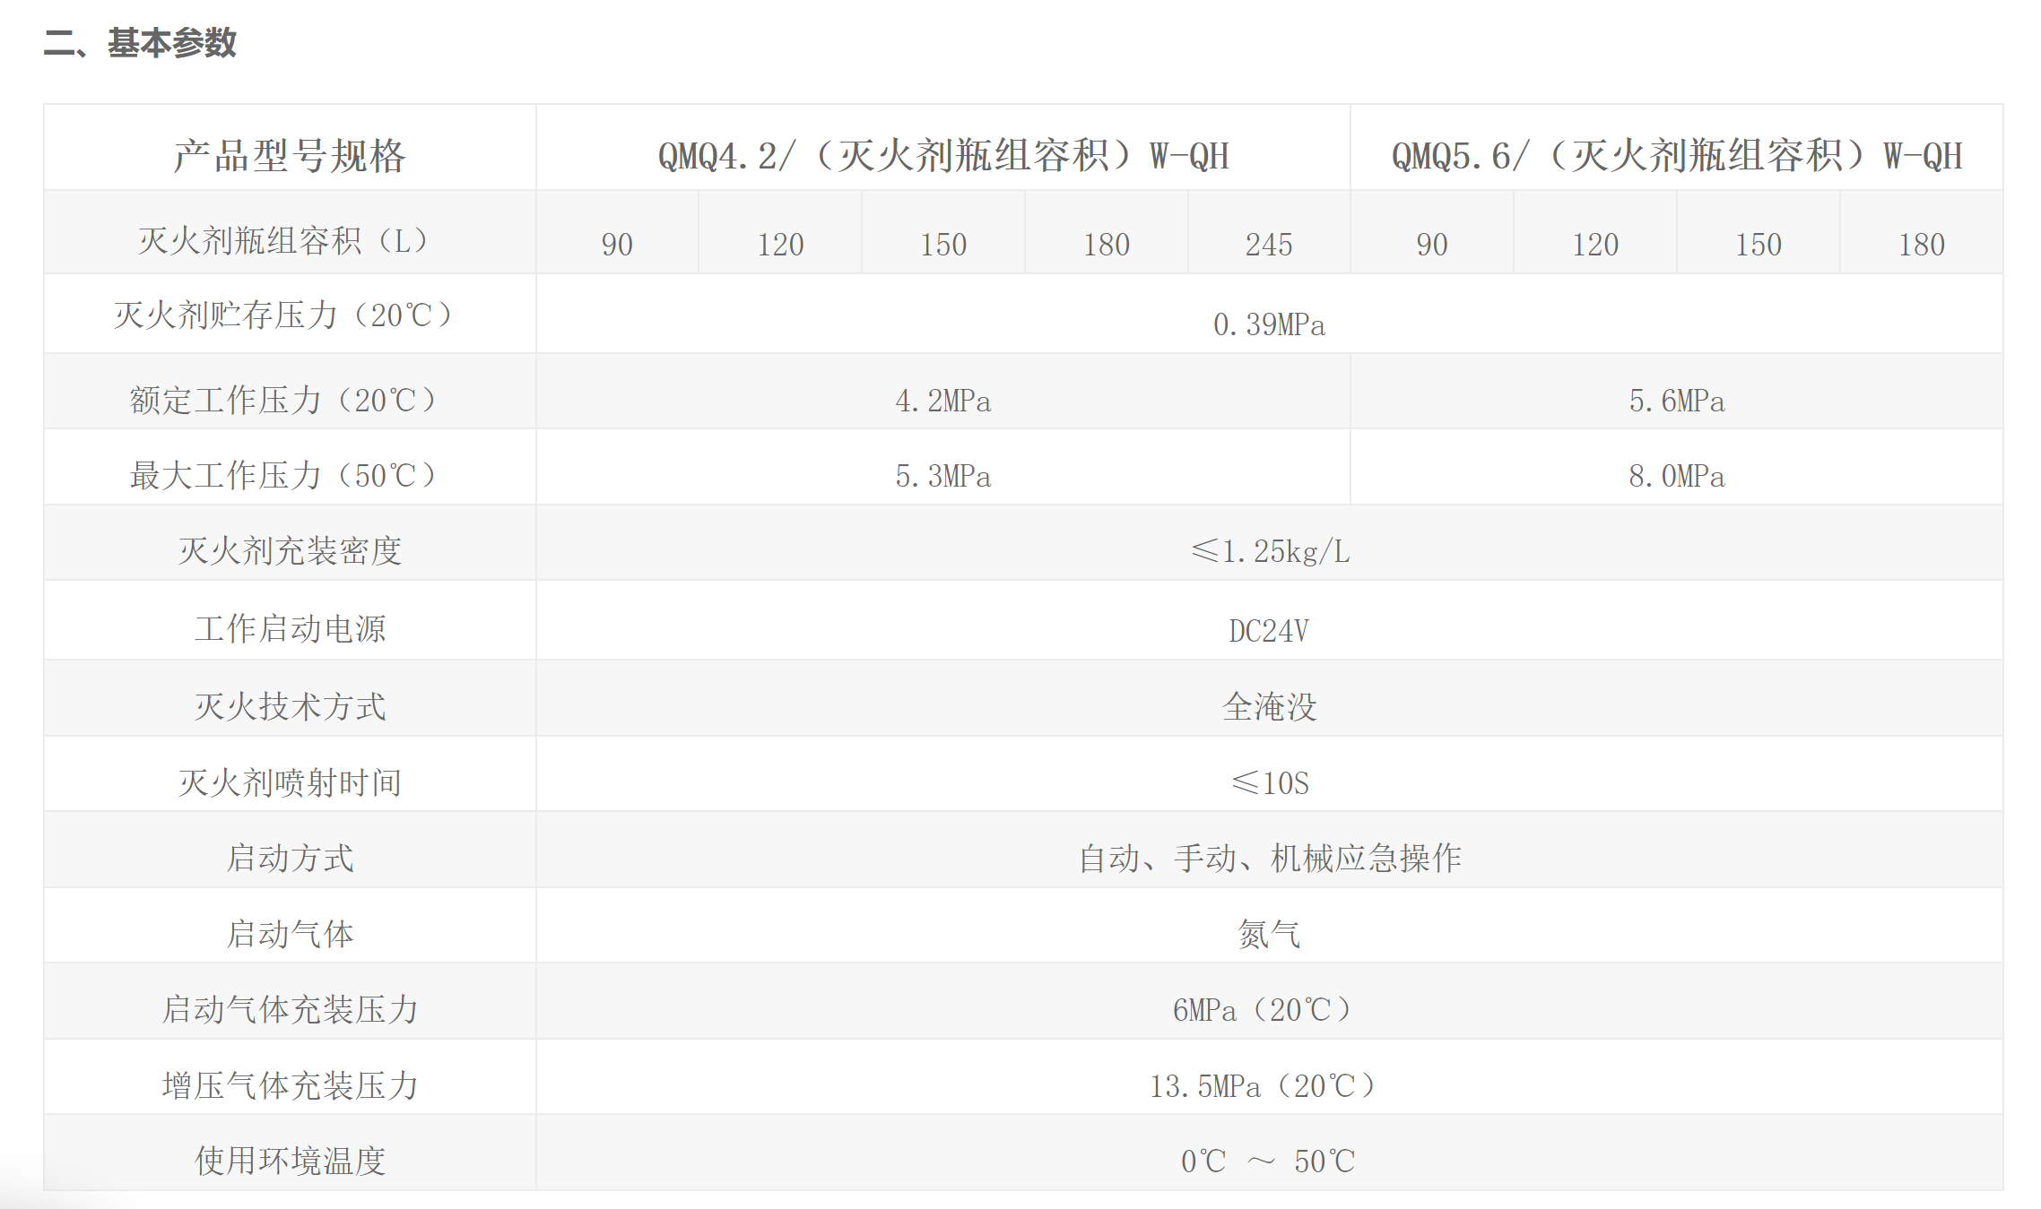Screen dimensions: 2041x1209
Task: Select the 自动、手动、机械应急操作 cell
Action: pyautogui.click(x=1268, y=858)
